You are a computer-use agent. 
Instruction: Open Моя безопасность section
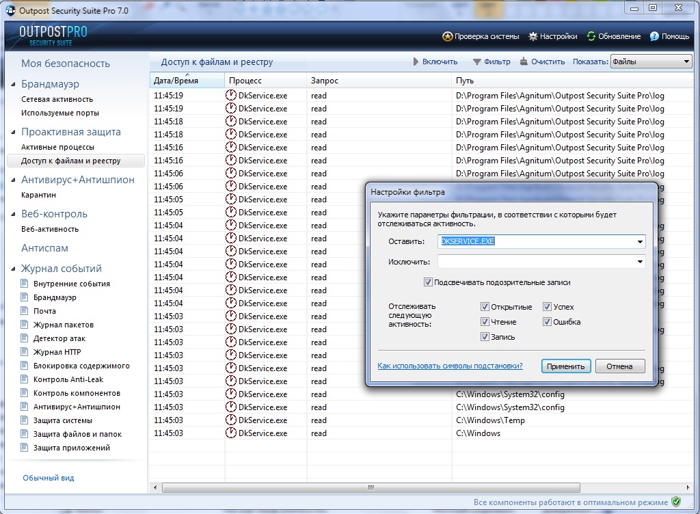click(x=66, y=64)
